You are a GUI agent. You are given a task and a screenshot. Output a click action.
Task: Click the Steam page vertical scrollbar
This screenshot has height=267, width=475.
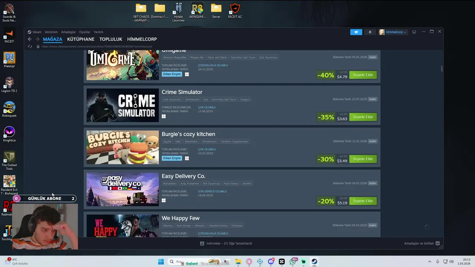coord(442,69)
